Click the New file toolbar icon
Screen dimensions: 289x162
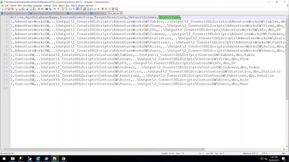click(x=2, y=9)
